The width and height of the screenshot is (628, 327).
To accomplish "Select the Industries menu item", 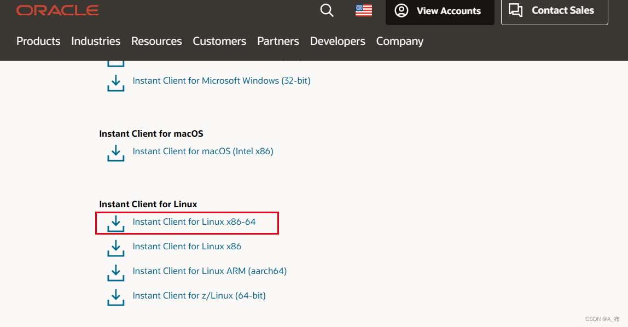I will [96, 41].
